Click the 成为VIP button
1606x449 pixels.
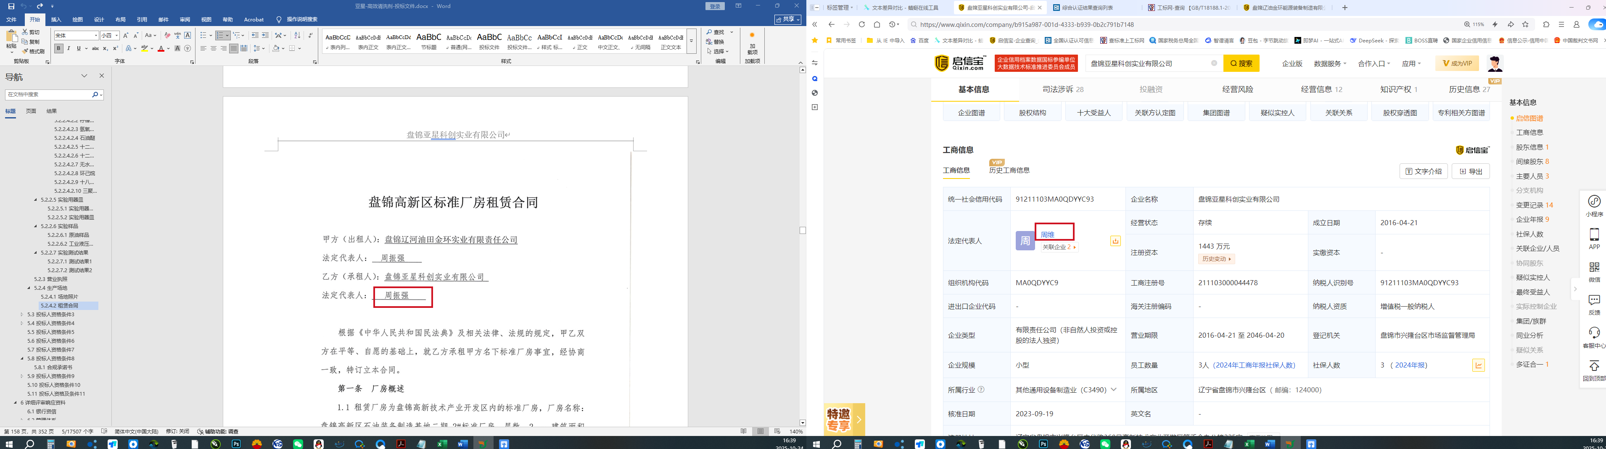tap(1456, 63)
